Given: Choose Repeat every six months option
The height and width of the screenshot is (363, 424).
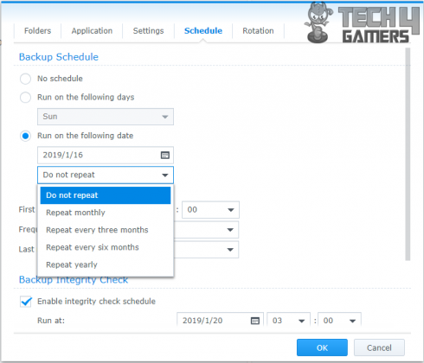Looking at the screenshot, I should [106, 247].
